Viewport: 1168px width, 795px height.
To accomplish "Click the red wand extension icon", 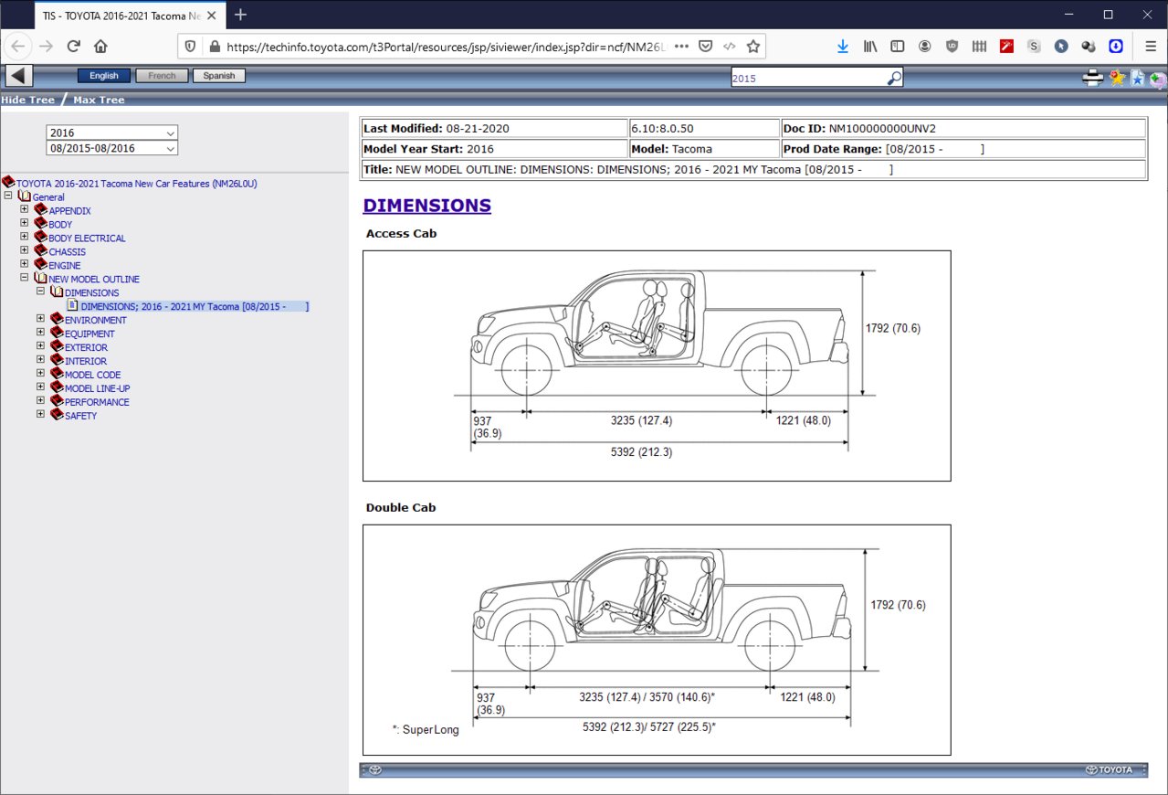I will (x=1006, y=46).
